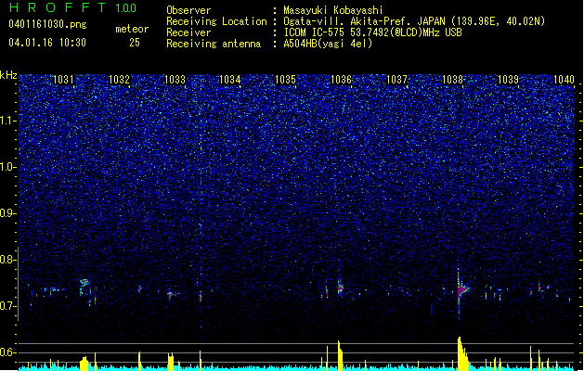Click the strong magenta meteor echo after 1038
Viewport: 584px width, 371px height.
[463, 290]
